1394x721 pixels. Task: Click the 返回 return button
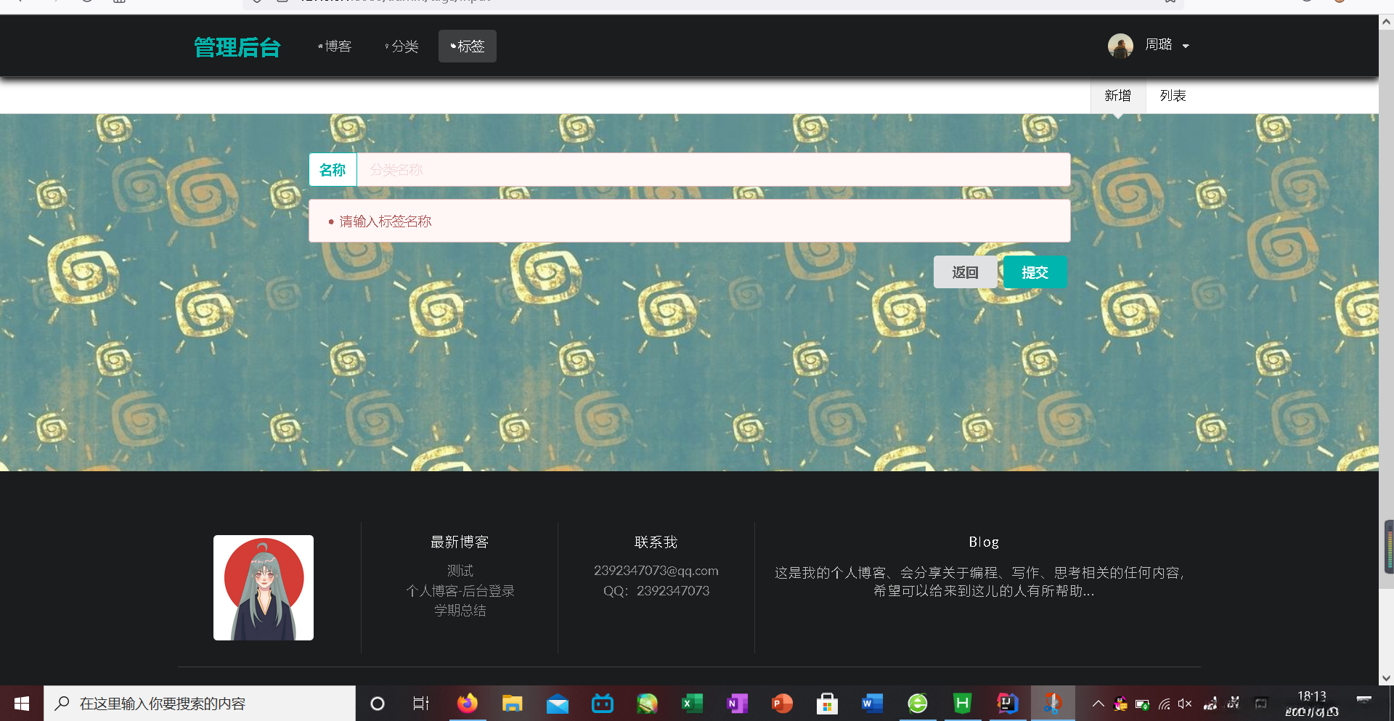pyautogui.click(x=965, y=272)
